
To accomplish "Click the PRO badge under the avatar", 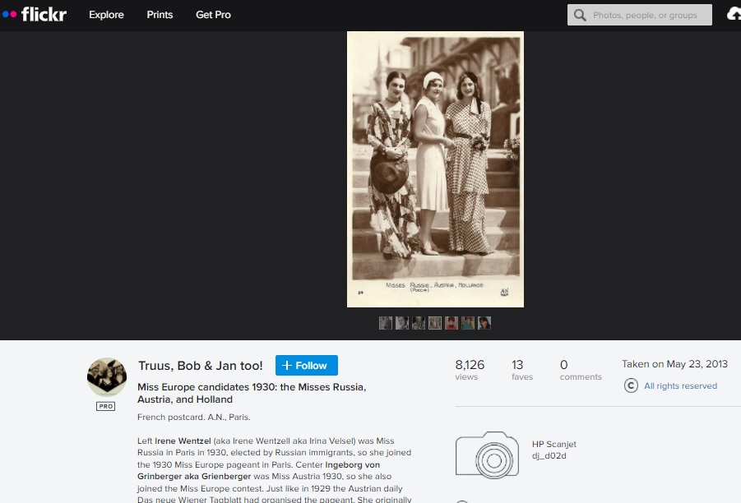I will [x=106, y=406].
